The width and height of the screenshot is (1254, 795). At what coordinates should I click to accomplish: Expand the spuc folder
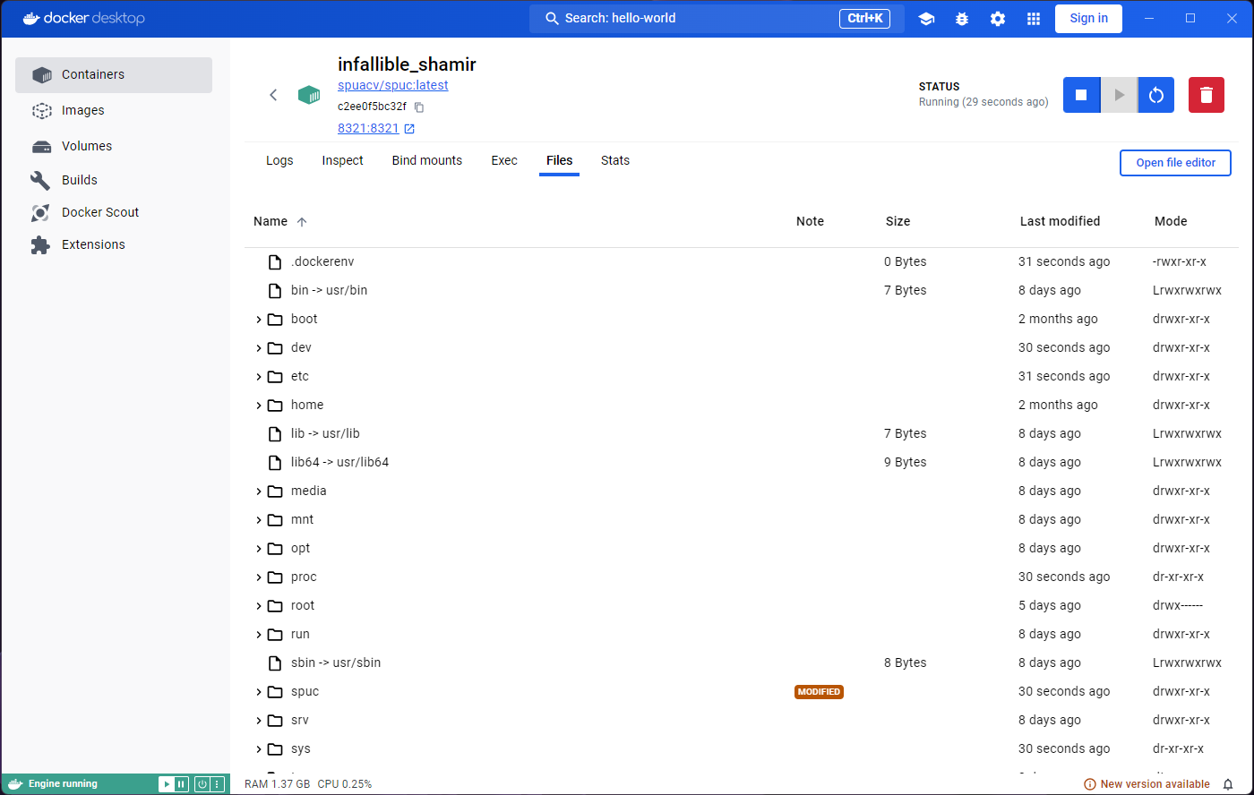pyautogui.click(x=259, y=691)
